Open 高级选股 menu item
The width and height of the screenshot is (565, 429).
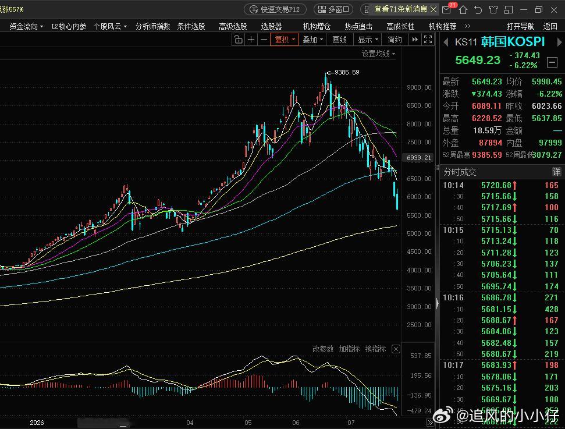tap(233, 26)
